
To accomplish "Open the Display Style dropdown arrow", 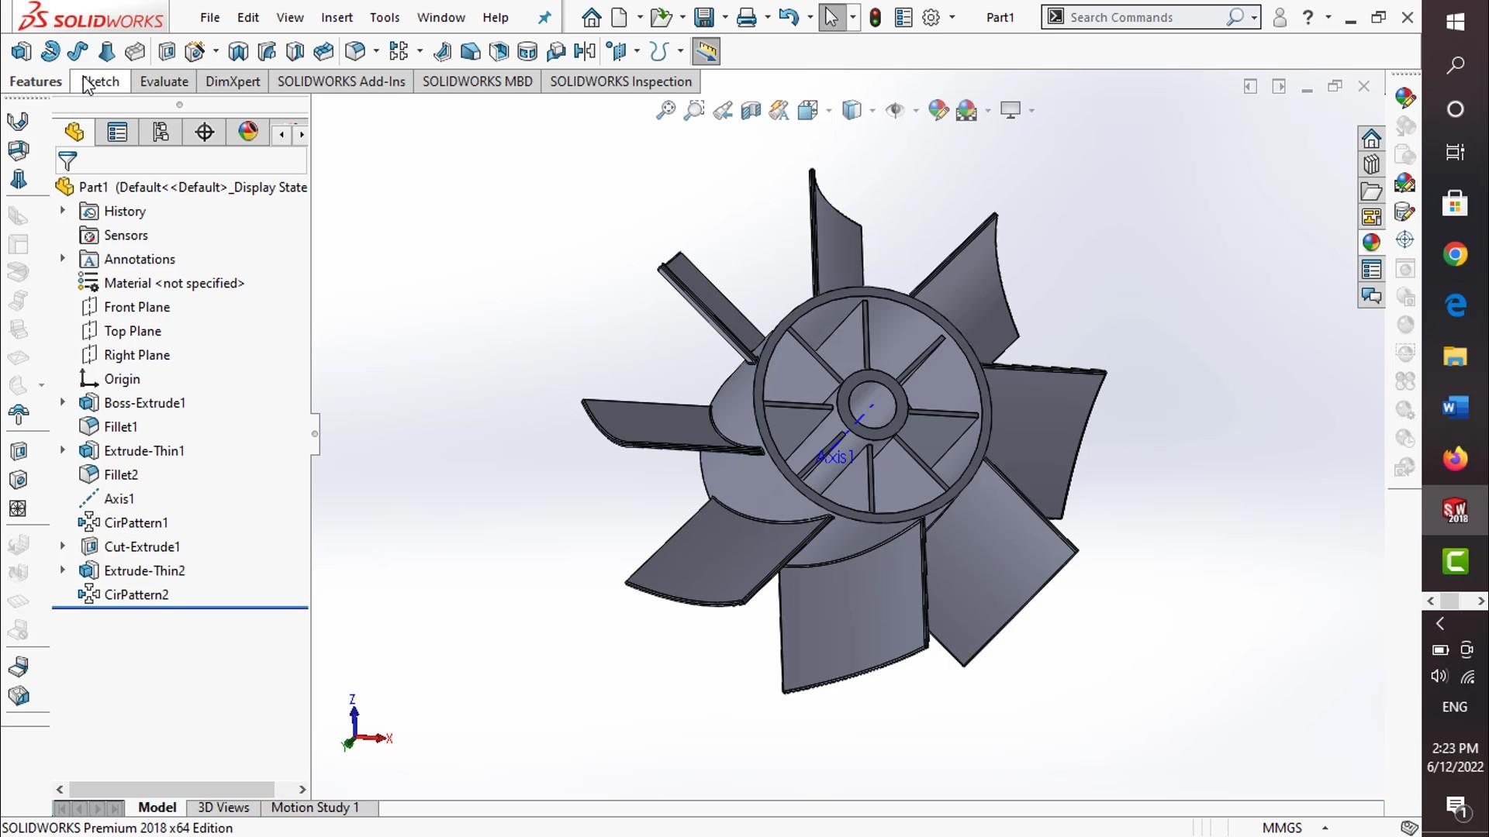I will point(873,110).
